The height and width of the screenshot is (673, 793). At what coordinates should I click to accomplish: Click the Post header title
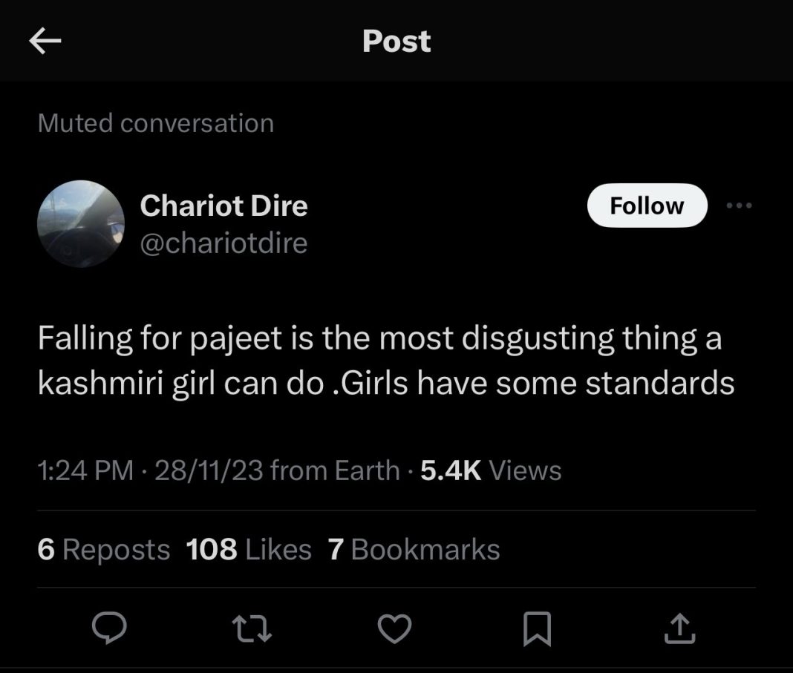coord(396,41)
